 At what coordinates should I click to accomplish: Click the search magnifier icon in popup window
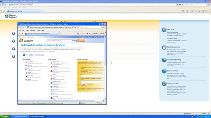click(103, 27)
